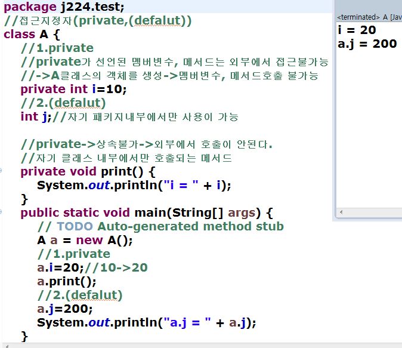Click the '//1.private' comment inside class A

57,48
